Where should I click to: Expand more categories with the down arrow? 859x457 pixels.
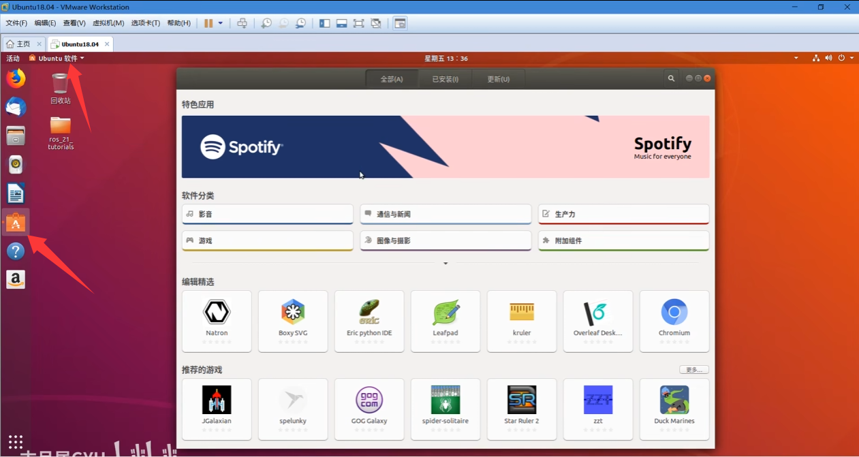click(446, 264)
